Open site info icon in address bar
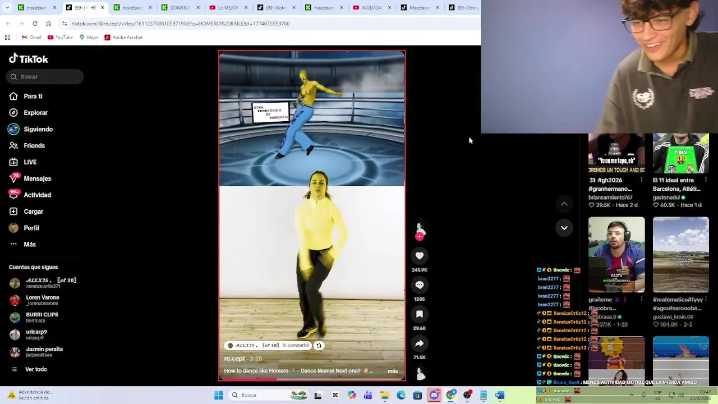 click(x=65, y=24)
